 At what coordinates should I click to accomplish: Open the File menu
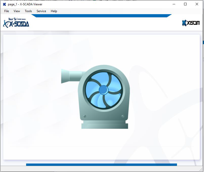coord(7,11)
